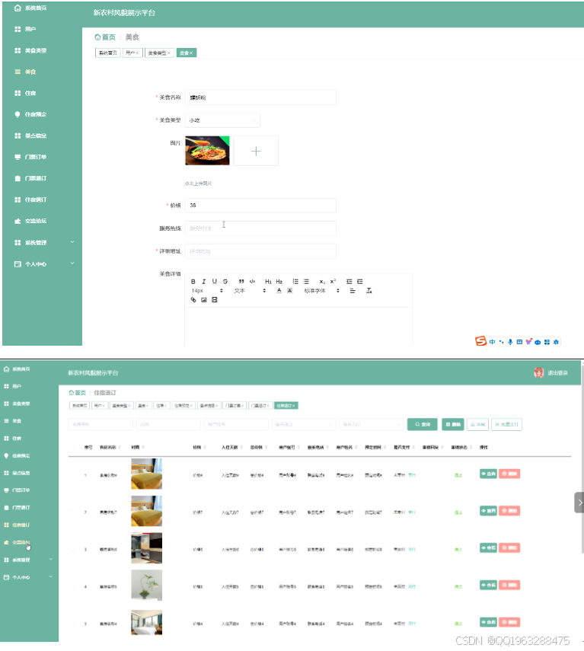Click the 价格 field containing 38

pos(260,205)
